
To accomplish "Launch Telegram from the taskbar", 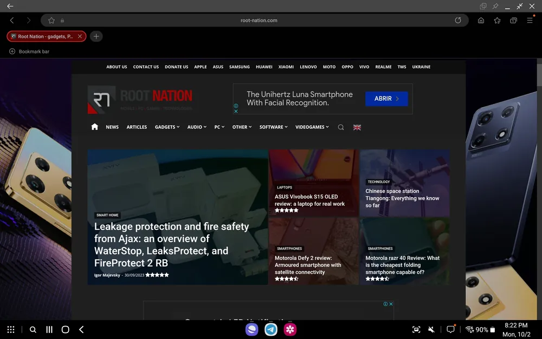I will (x=271, y=329).
